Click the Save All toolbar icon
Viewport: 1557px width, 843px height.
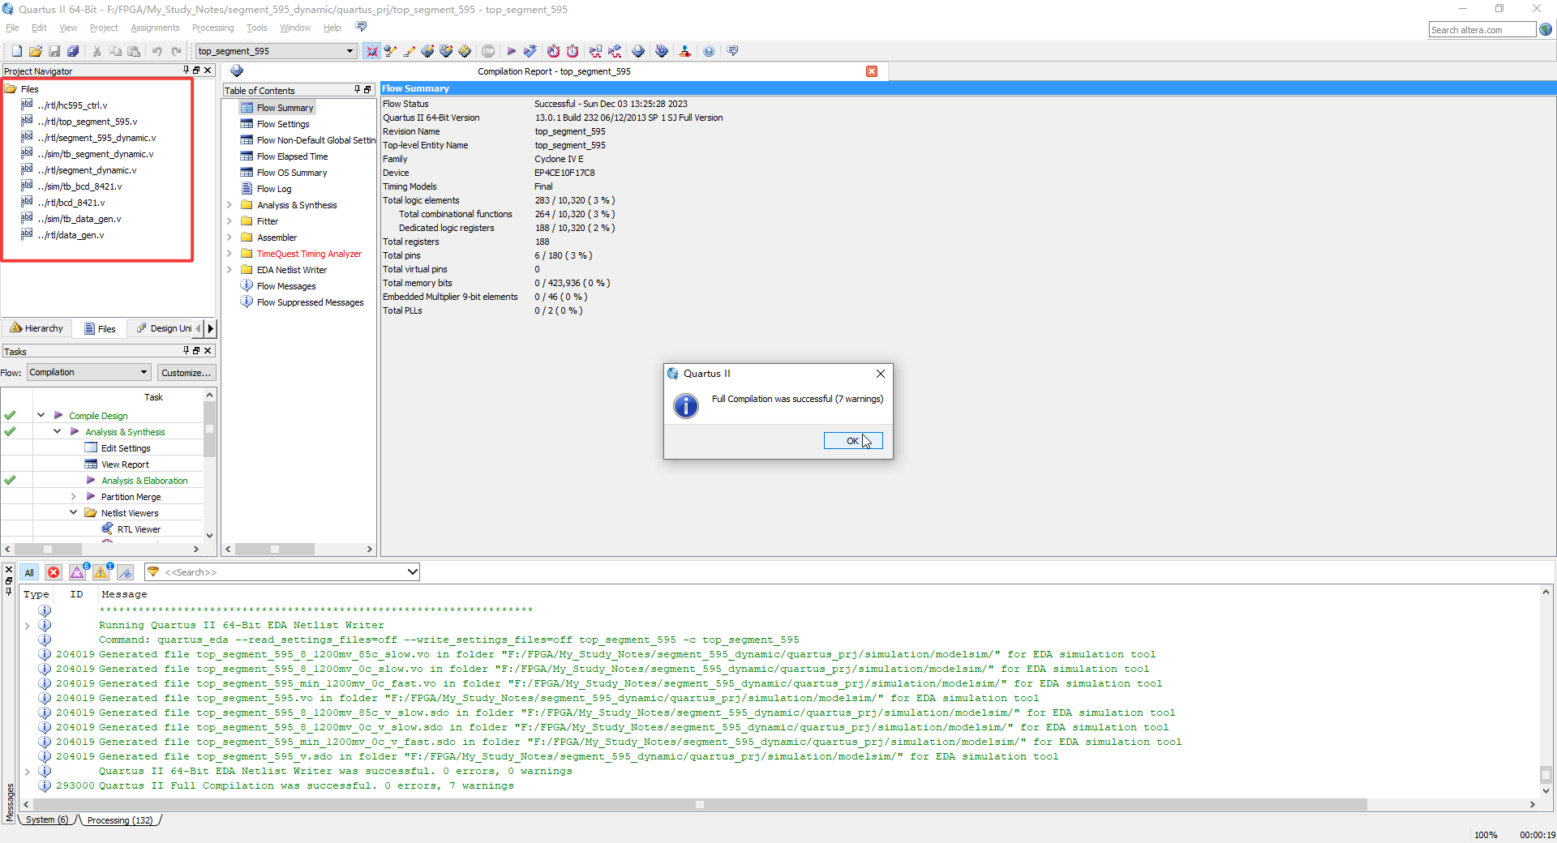(x=73, y=51)
